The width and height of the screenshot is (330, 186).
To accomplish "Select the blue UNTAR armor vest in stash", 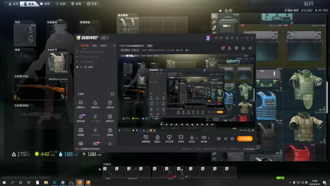I will [x=266, y=105].
